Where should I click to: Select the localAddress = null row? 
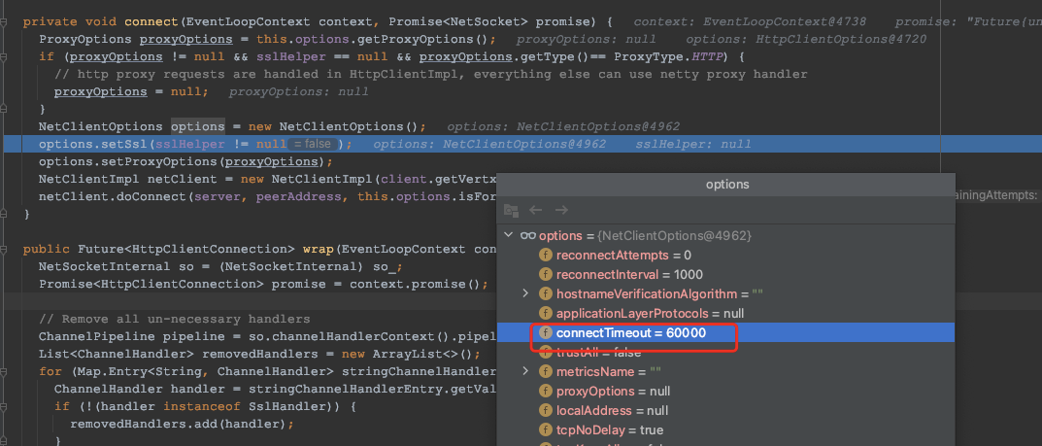725,411
